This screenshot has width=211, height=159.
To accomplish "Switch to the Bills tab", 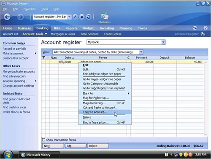I will [x=57, y=28].
